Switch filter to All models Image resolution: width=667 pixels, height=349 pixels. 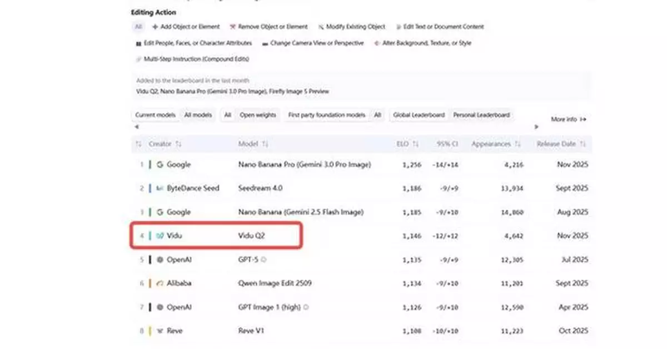tap(198, 115)
